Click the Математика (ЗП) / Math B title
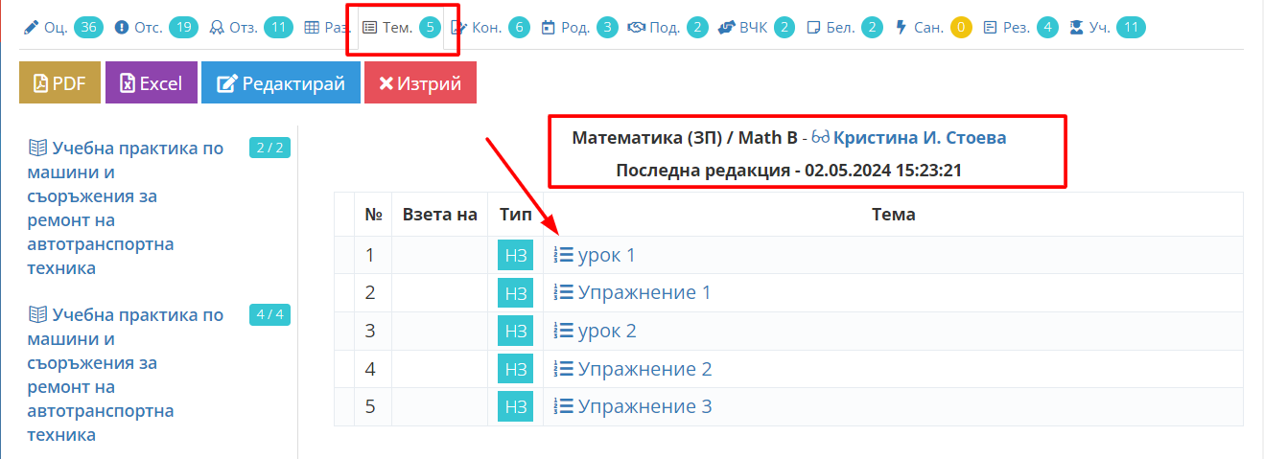1264x459 pixels. pos(685,138)
